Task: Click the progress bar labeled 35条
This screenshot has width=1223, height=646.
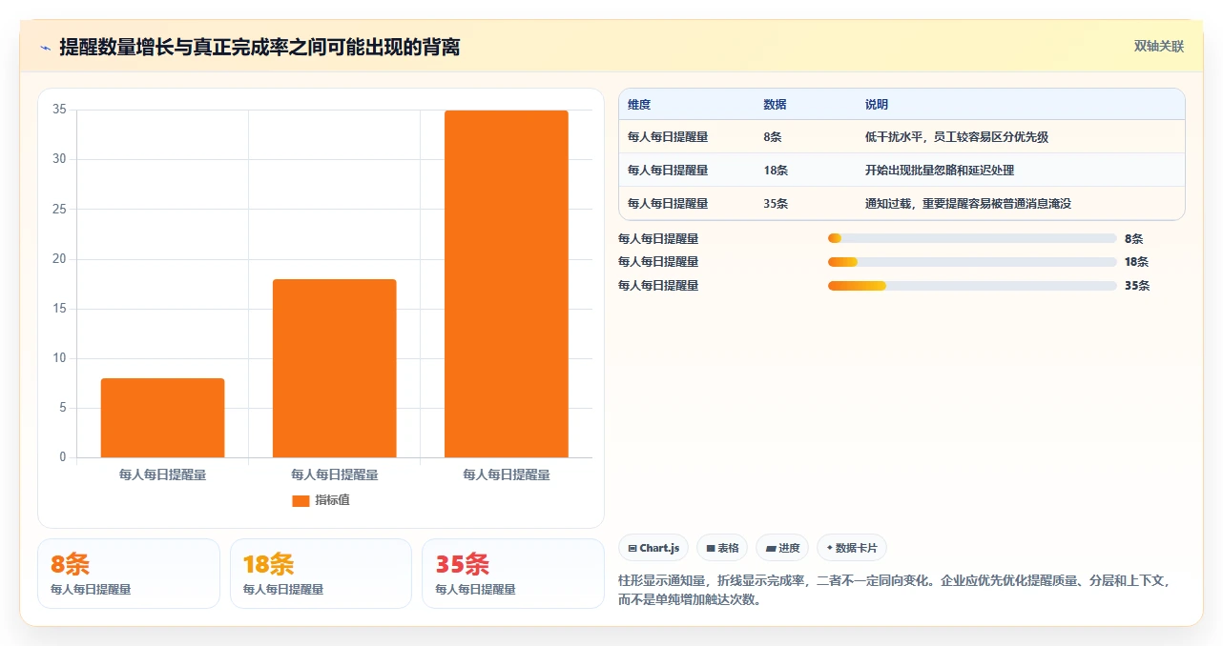Action: [972, 285]
